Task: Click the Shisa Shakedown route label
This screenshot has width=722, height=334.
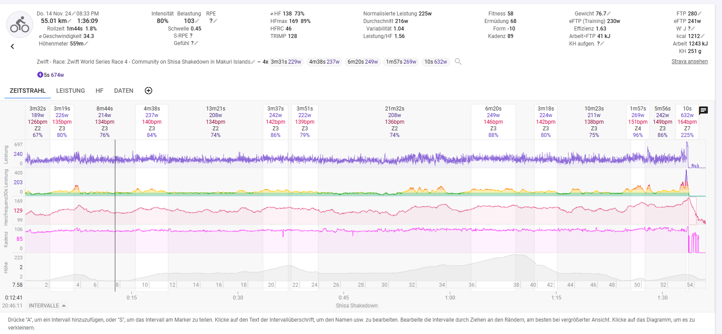Action: pyautogui.click(x=357, y=306)
